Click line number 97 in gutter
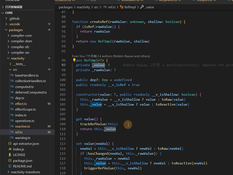The width and height of the screenshot is (233, 175). click(63, 65)
